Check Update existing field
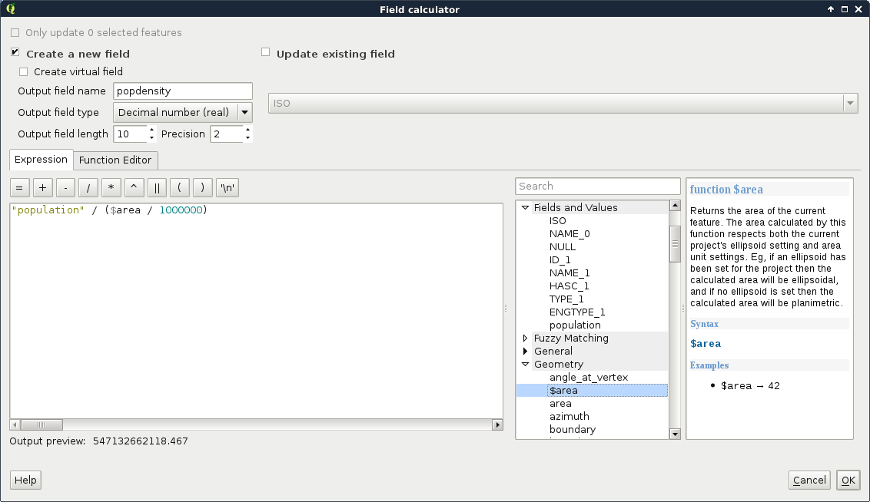870x502 pixels. pos(266,53)
